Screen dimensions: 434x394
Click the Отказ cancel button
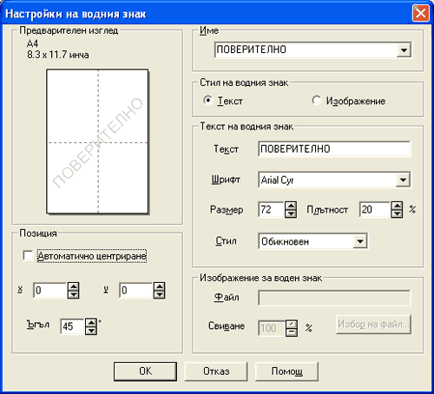[x=216, y=371]
